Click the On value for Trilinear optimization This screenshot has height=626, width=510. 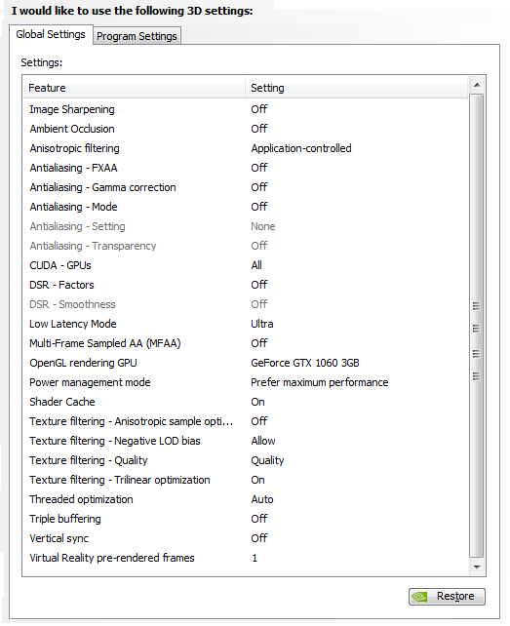click(x=257, y=480)
